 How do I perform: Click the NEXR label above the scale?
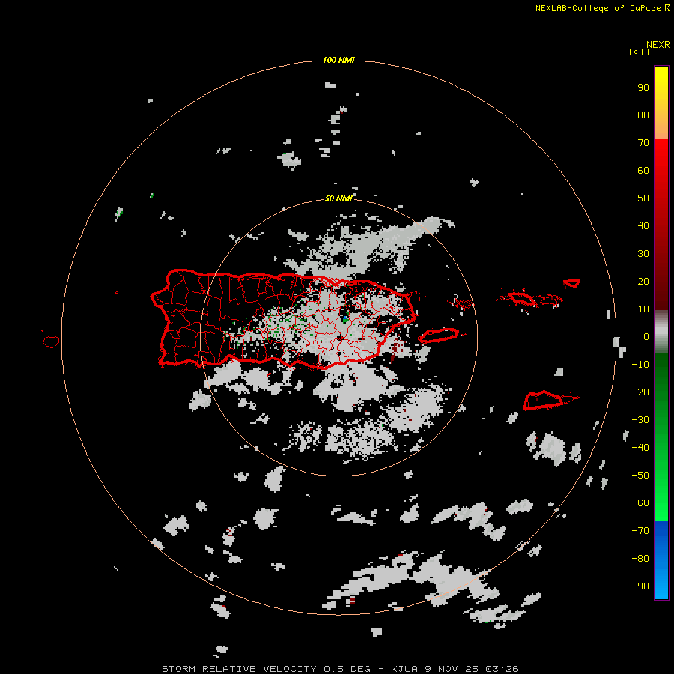point(658,45)
